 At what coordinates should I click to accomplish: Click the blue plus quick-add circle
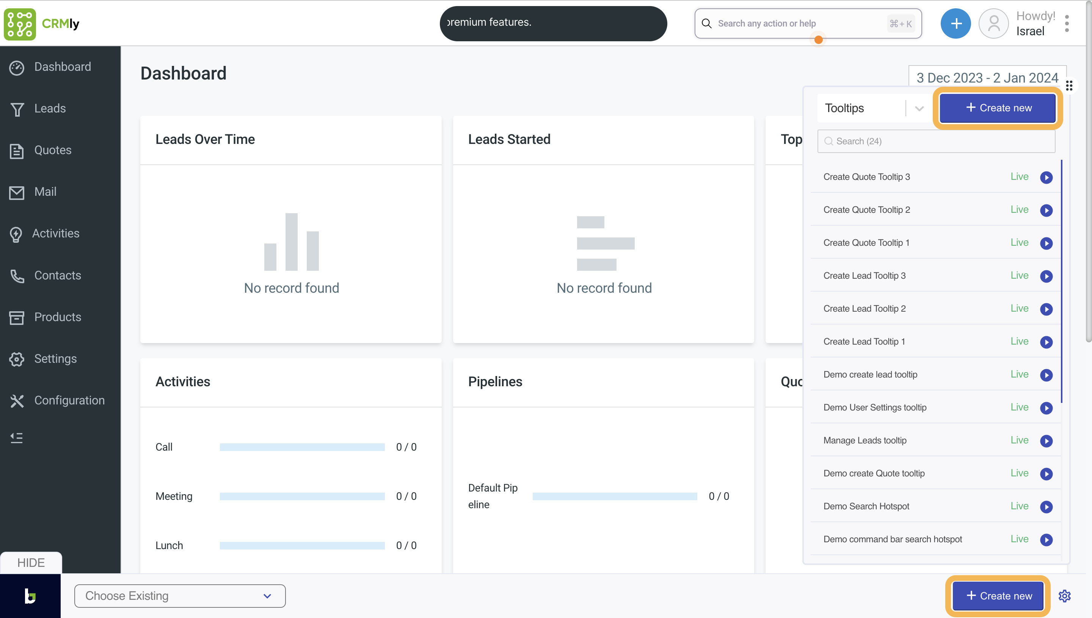click(955, 23)
